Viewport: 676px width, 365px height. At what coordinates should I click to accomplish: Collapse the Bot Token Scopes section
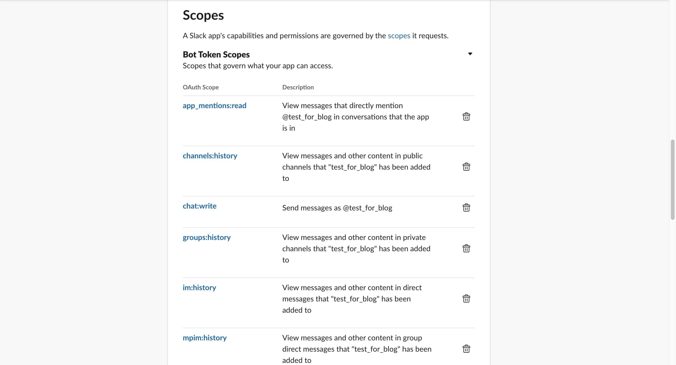click(470, 54)
